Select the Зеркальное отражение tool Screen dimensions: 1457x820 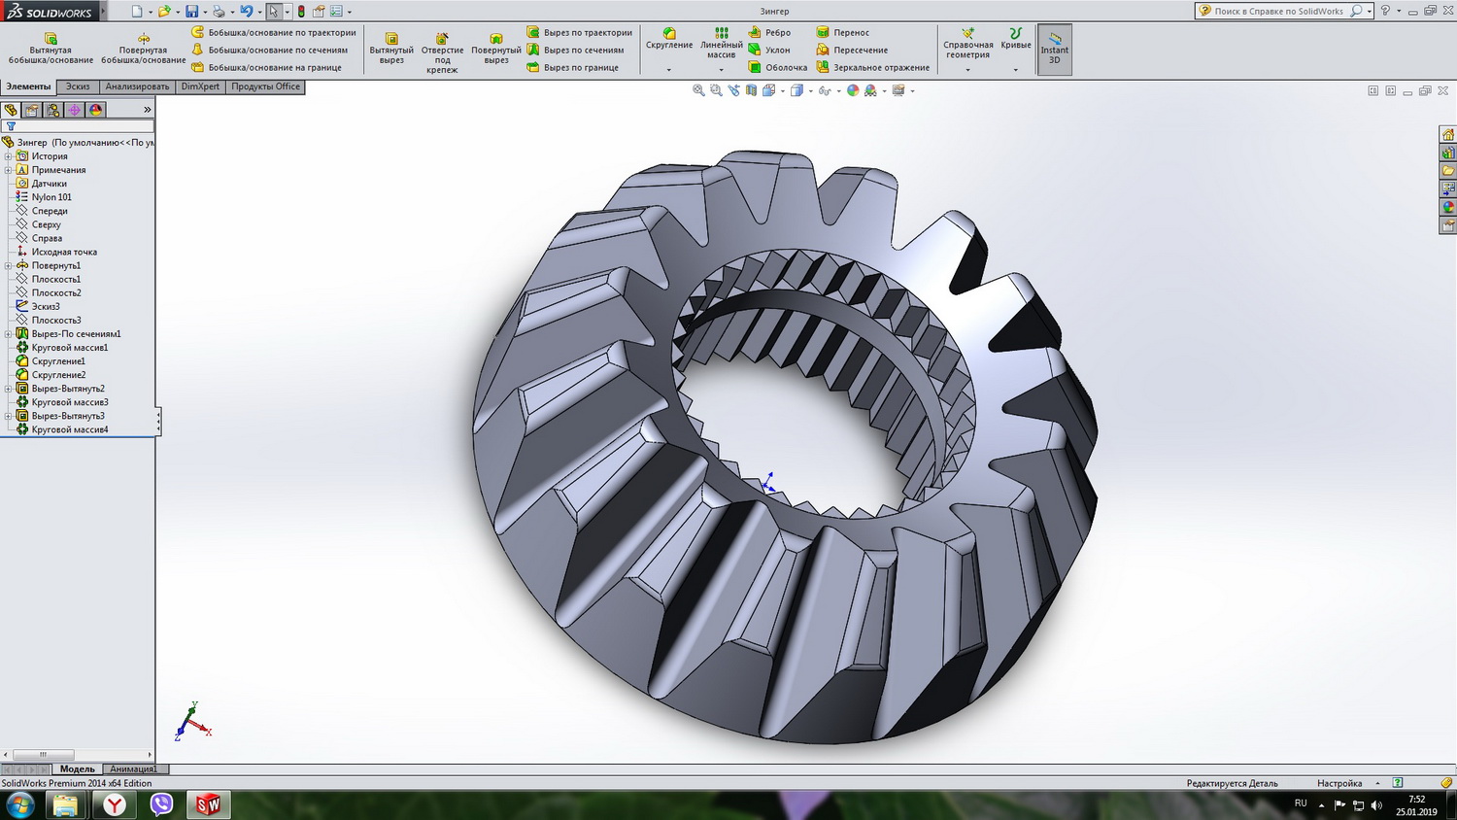tap(872, 67)
